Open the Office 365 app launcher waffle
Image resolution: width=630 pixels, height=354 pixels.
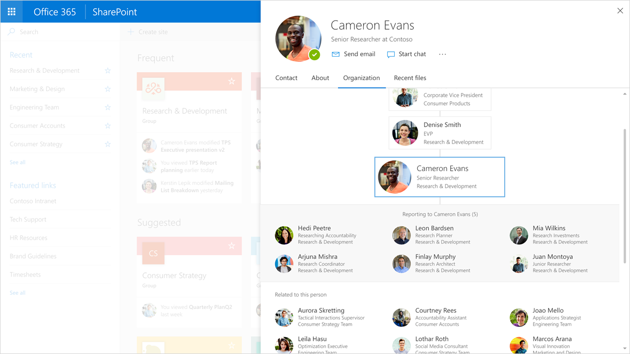pyautogui.click(x=12, y=12)
